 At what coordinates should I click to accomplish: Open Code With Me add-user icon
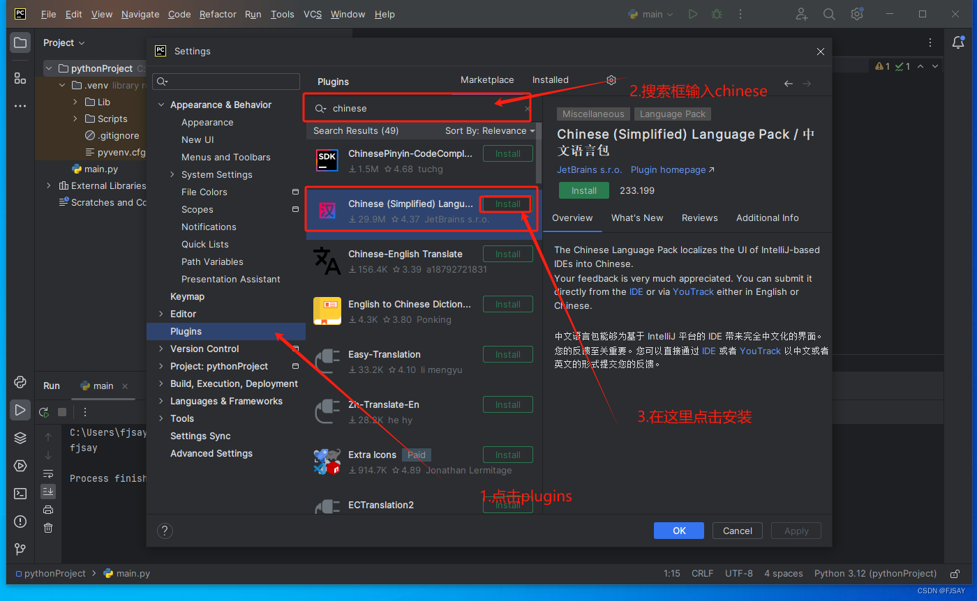point(802,14)
